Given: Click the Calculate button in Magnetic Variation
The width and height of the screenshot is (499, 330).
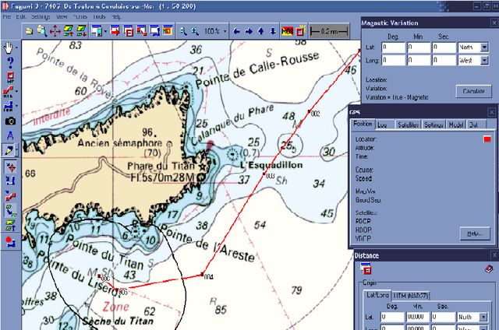Looking at the screenshot, I should coord(473,92).
